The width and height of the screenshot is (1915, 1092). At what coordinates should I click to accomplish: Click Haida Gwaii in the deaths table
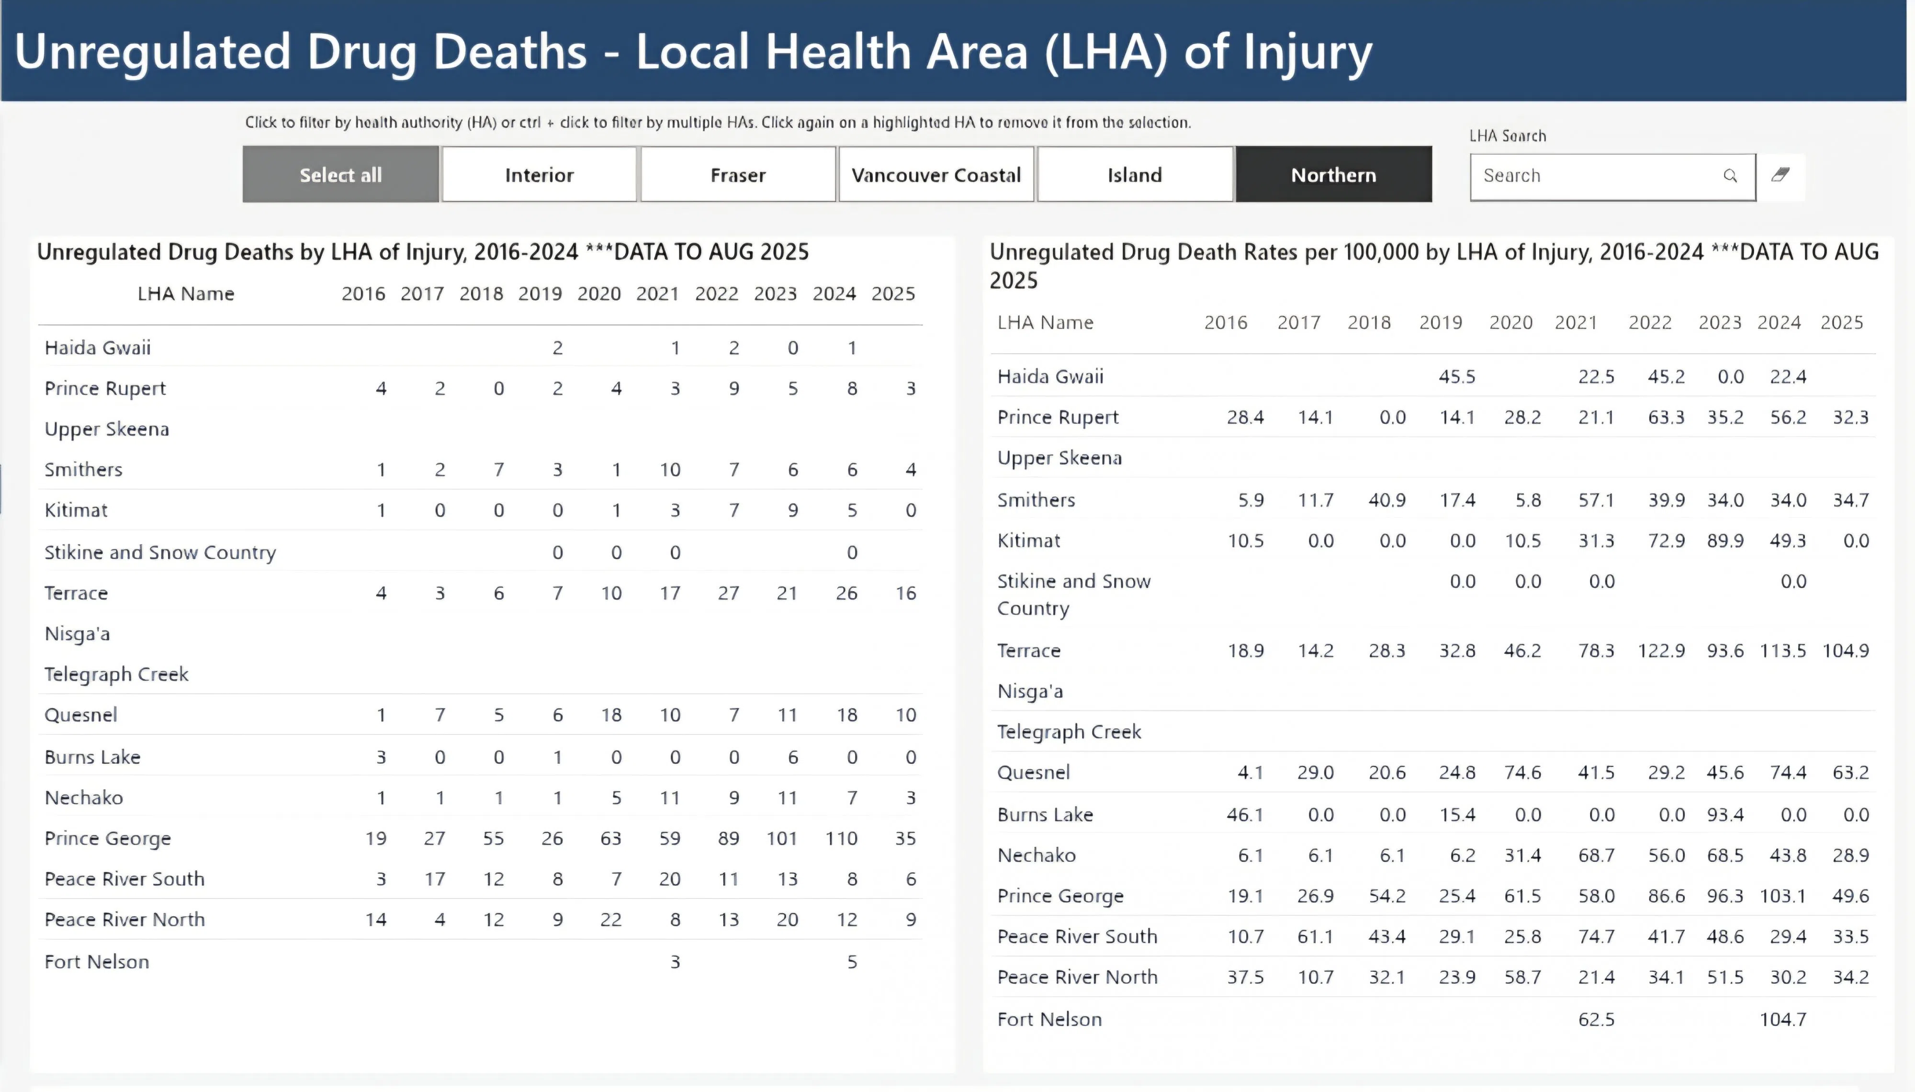[x=98, y=348]
